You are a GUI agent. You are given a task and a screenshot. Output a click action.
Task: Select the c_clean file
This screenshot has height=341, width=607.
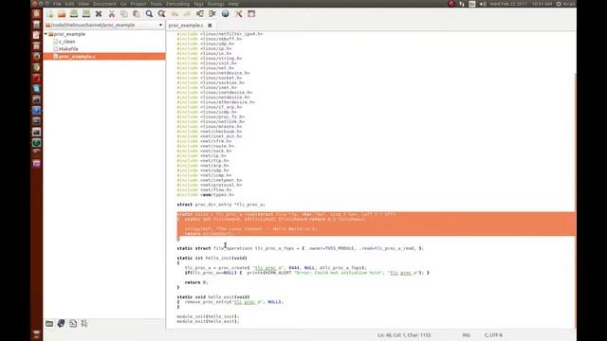point(66,42)
